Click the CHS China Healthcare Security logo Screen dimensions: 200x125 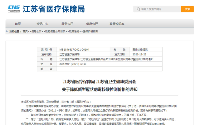point(14,9)
